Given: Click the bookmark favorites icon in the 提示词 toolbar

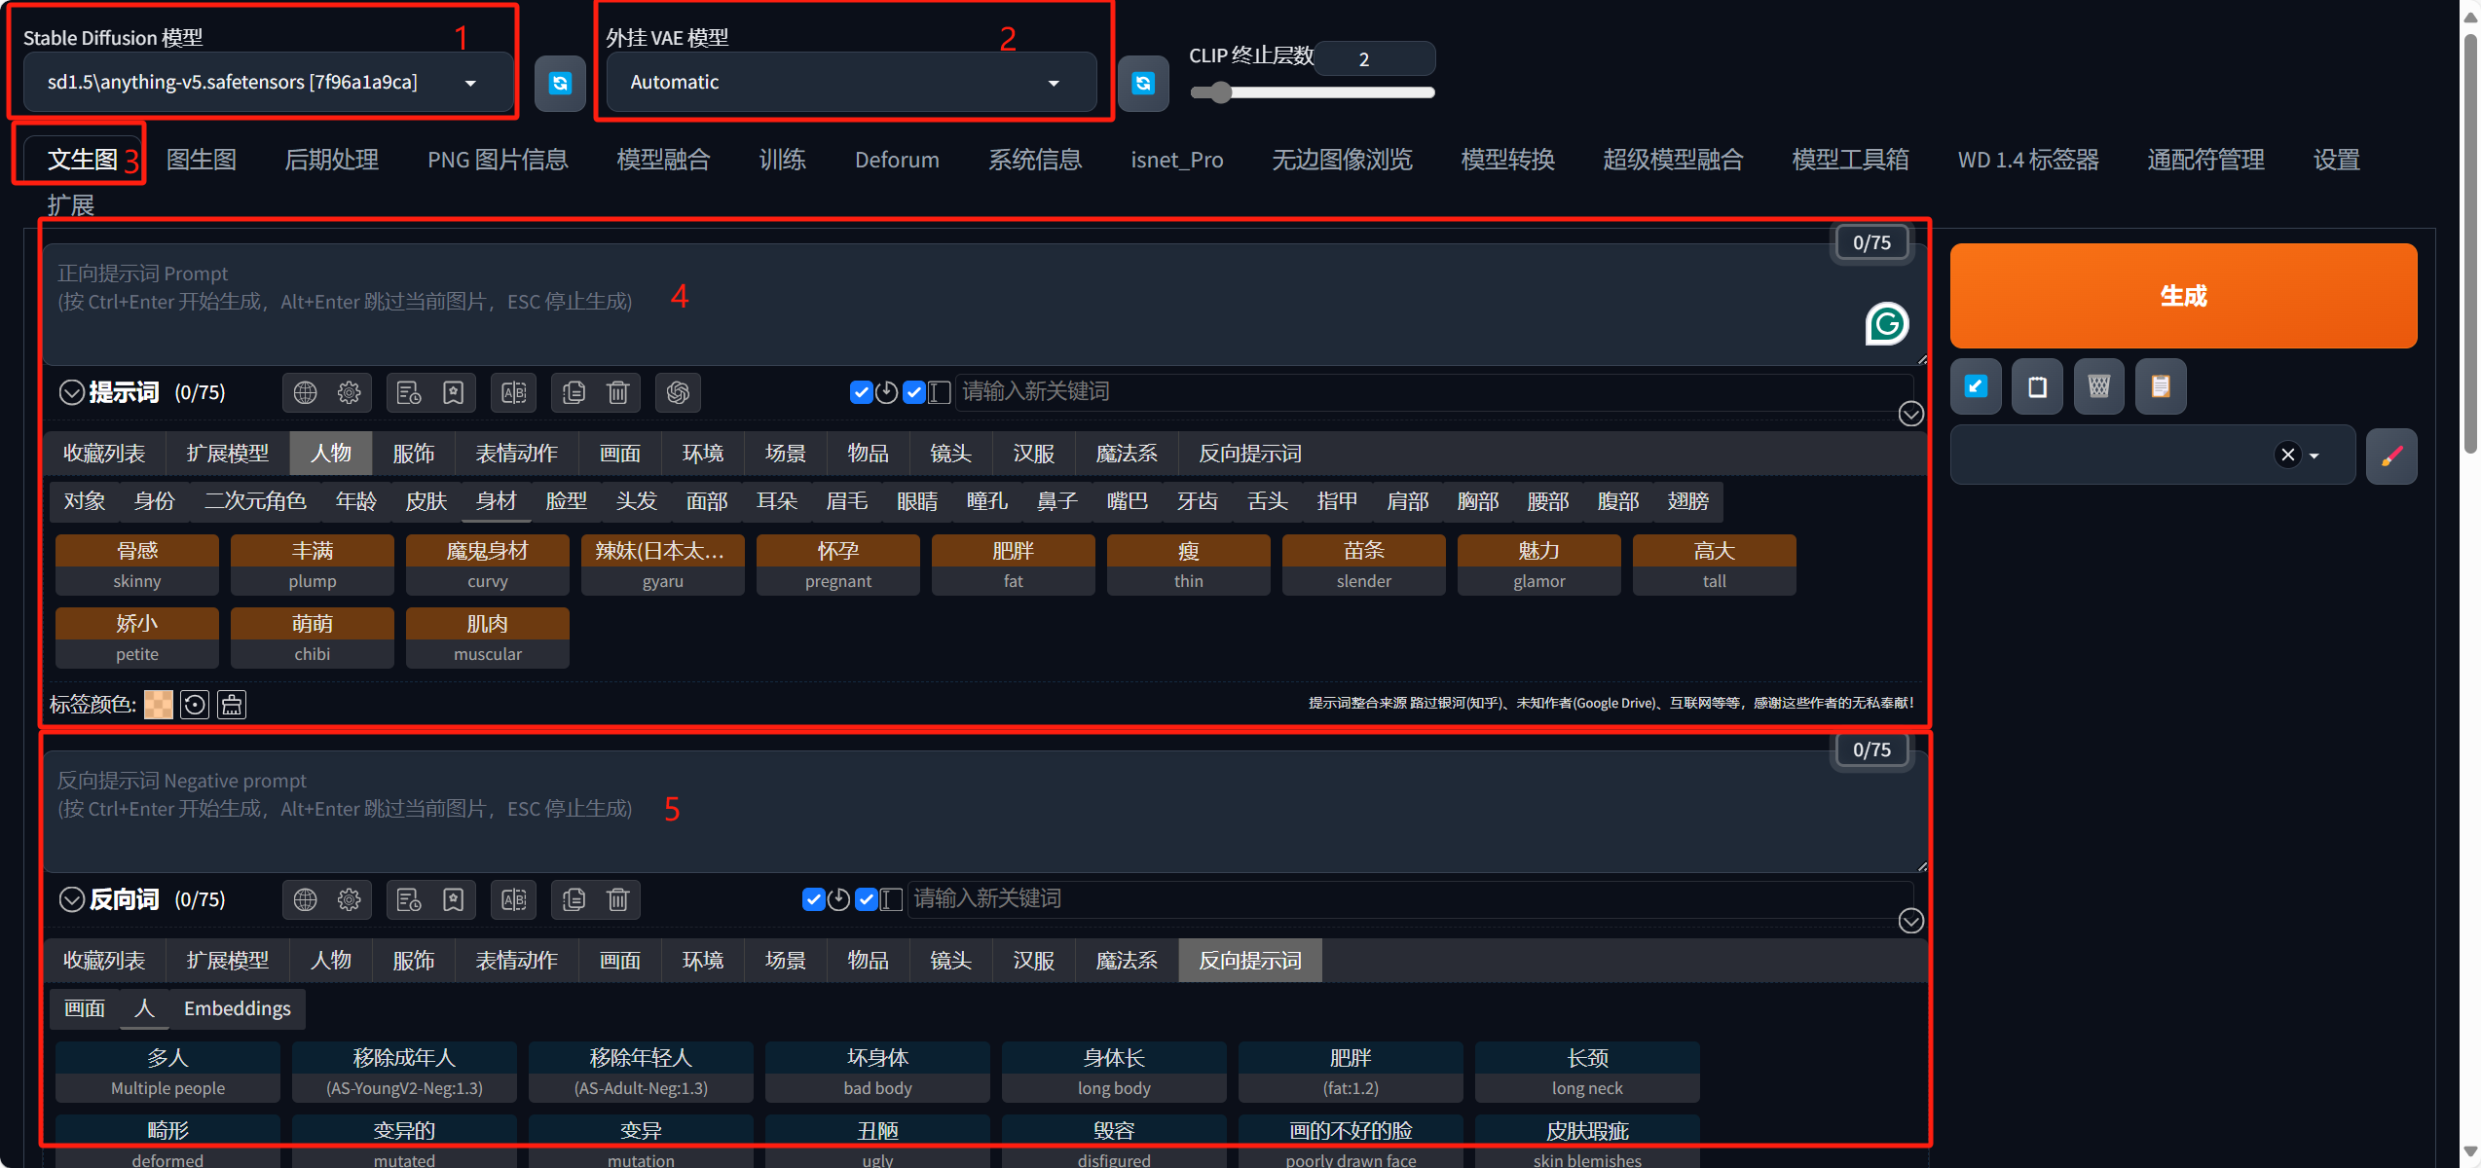Looking at the screenshot, I should click(454, 392).
